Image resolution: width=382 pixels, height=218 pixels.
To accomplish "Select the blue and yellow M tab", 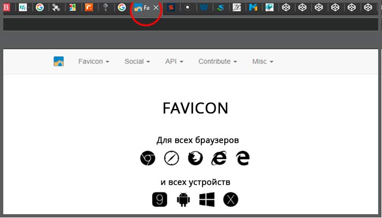I will 253,8.
